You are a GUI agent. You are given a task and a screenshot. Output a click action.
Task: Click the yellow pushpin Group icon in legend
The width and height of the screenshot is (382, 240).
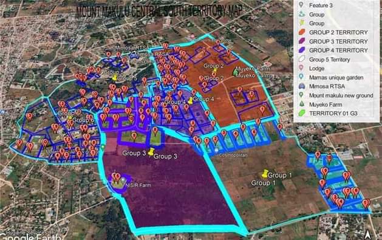(x=302, y=23)
